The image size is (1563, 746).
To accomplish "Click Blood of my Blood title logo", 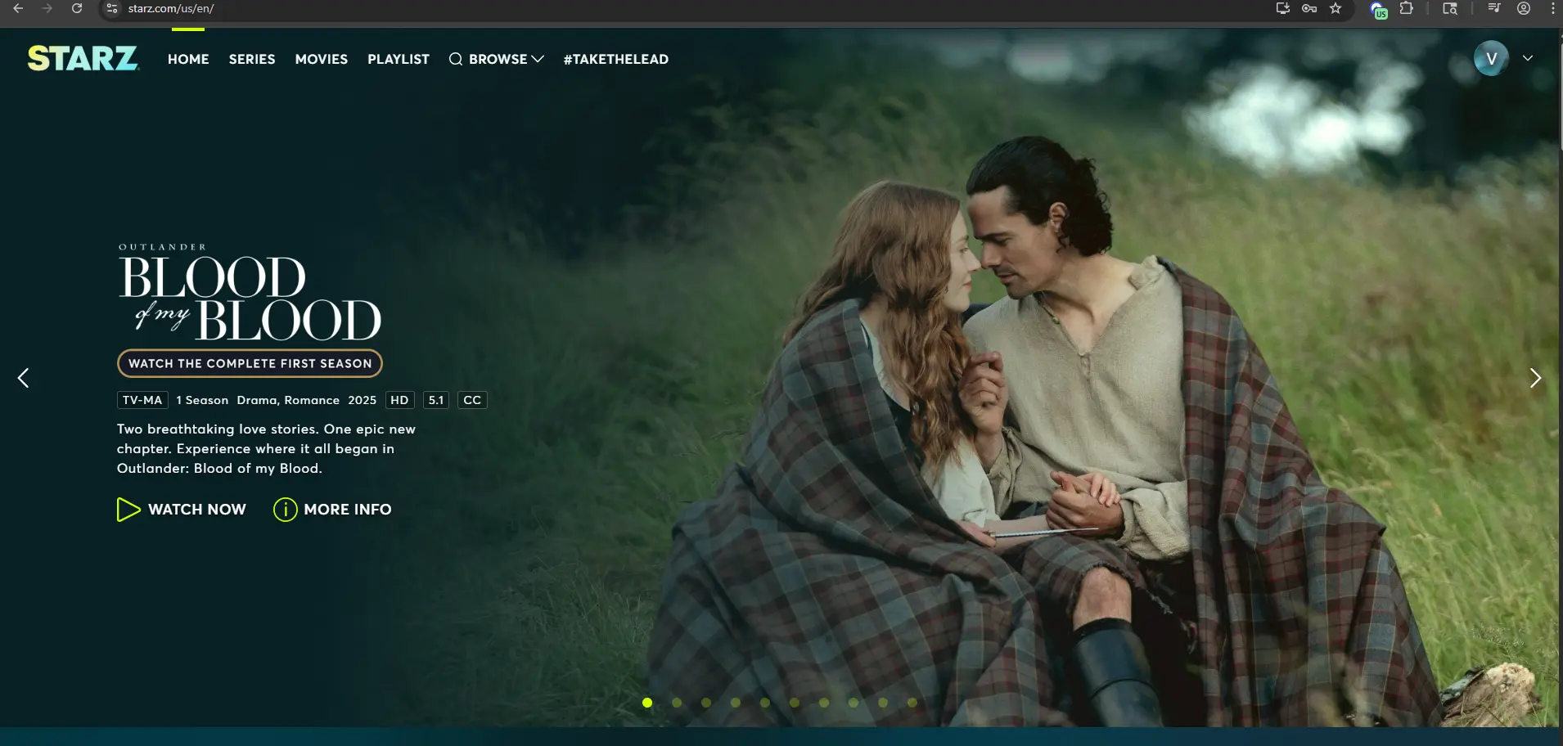I will 250,293.
